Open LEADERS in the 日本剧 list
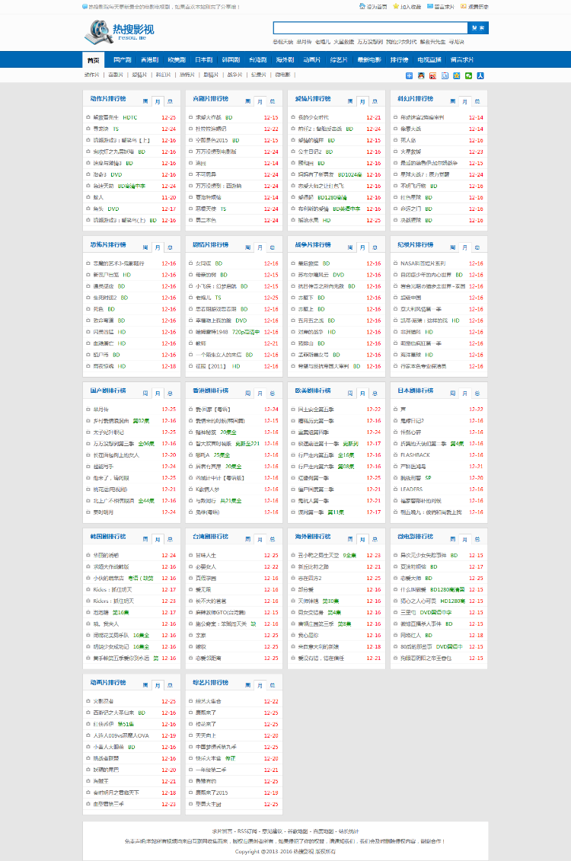 pos(411,489)
